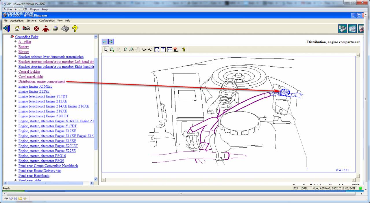Image resolution: width=370 pixels, height=203 pixels.
Task: Open the newspaper news icon
Action: click(x=65, y=29)
